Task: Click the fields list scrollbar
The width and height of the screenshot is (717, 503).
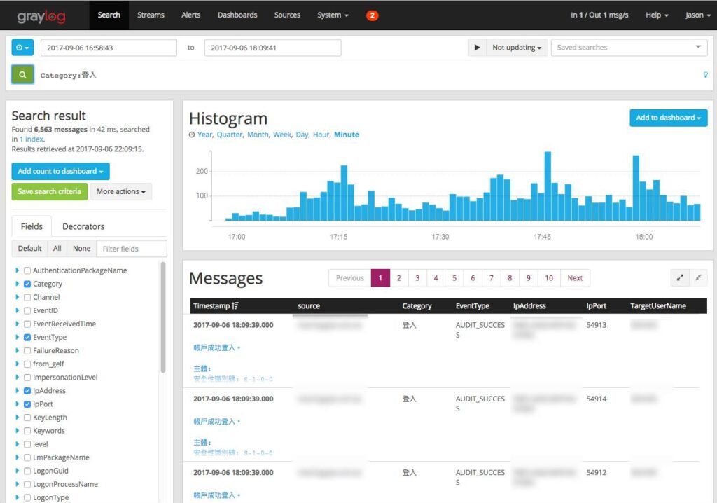Action: [162, 317]
